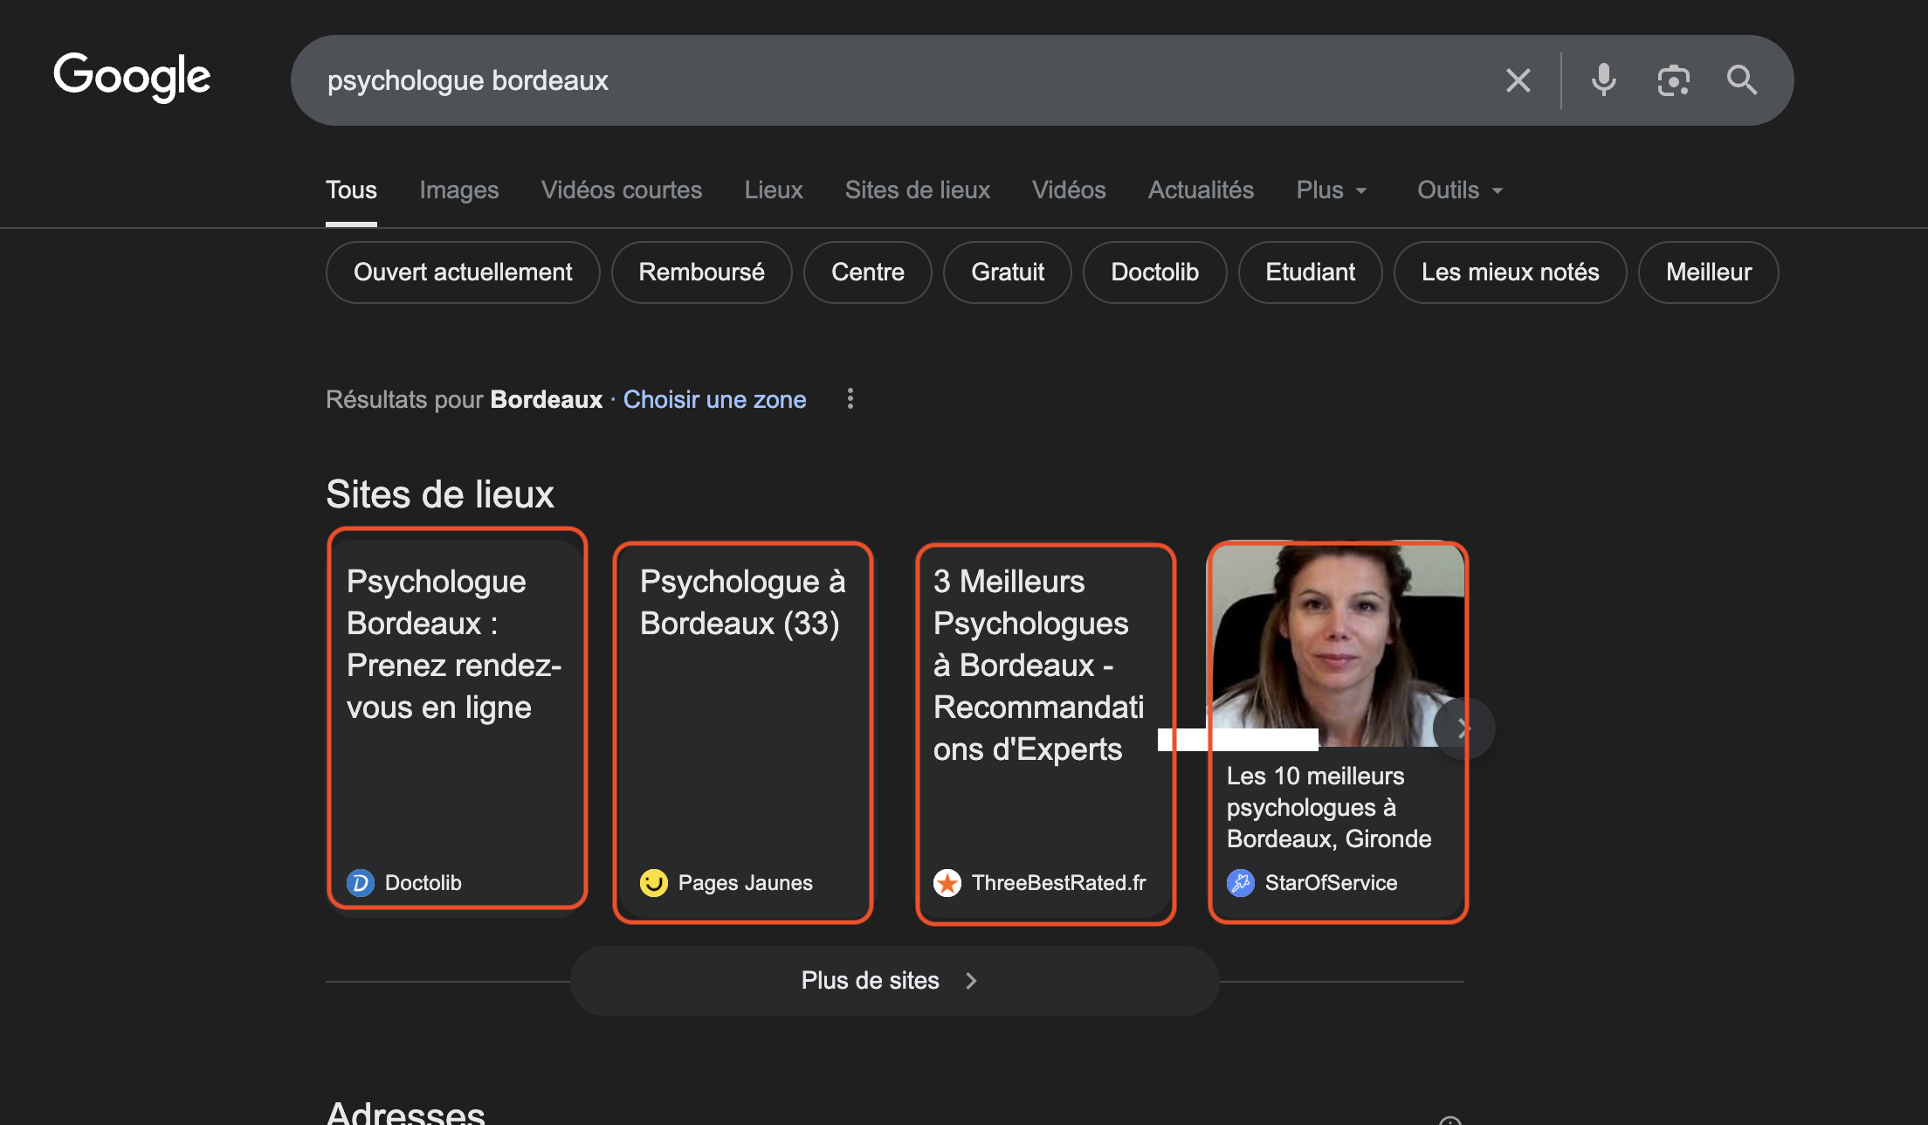Viewport: 1928px width, 1125px height.
Task: Click the Doctolib site icon
Action: [361, 883]
